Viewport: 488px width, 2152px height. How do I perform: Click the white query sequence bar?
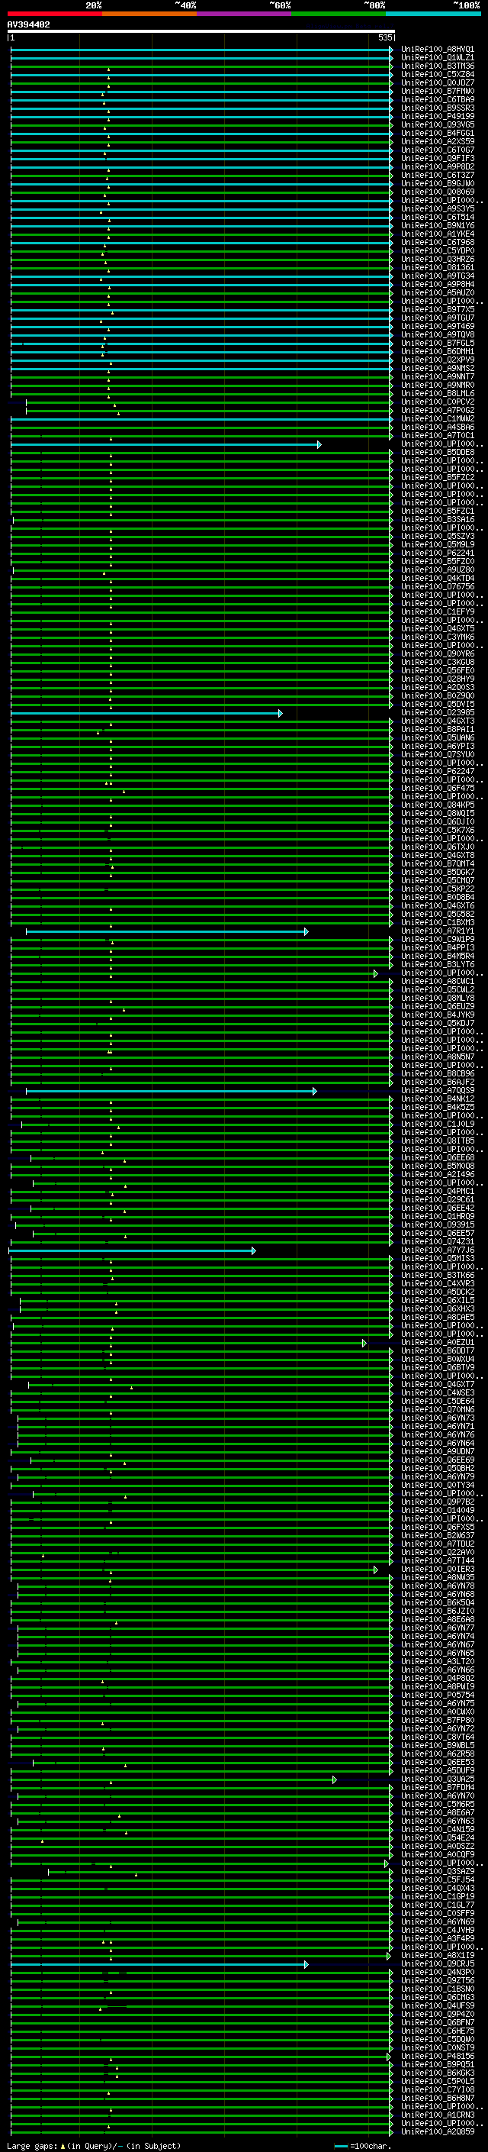201,32
